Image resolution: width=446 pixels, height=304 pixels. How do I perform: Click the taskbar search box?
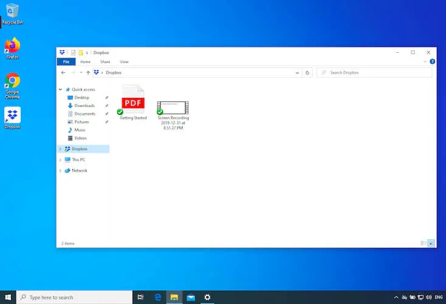[74, 297]
